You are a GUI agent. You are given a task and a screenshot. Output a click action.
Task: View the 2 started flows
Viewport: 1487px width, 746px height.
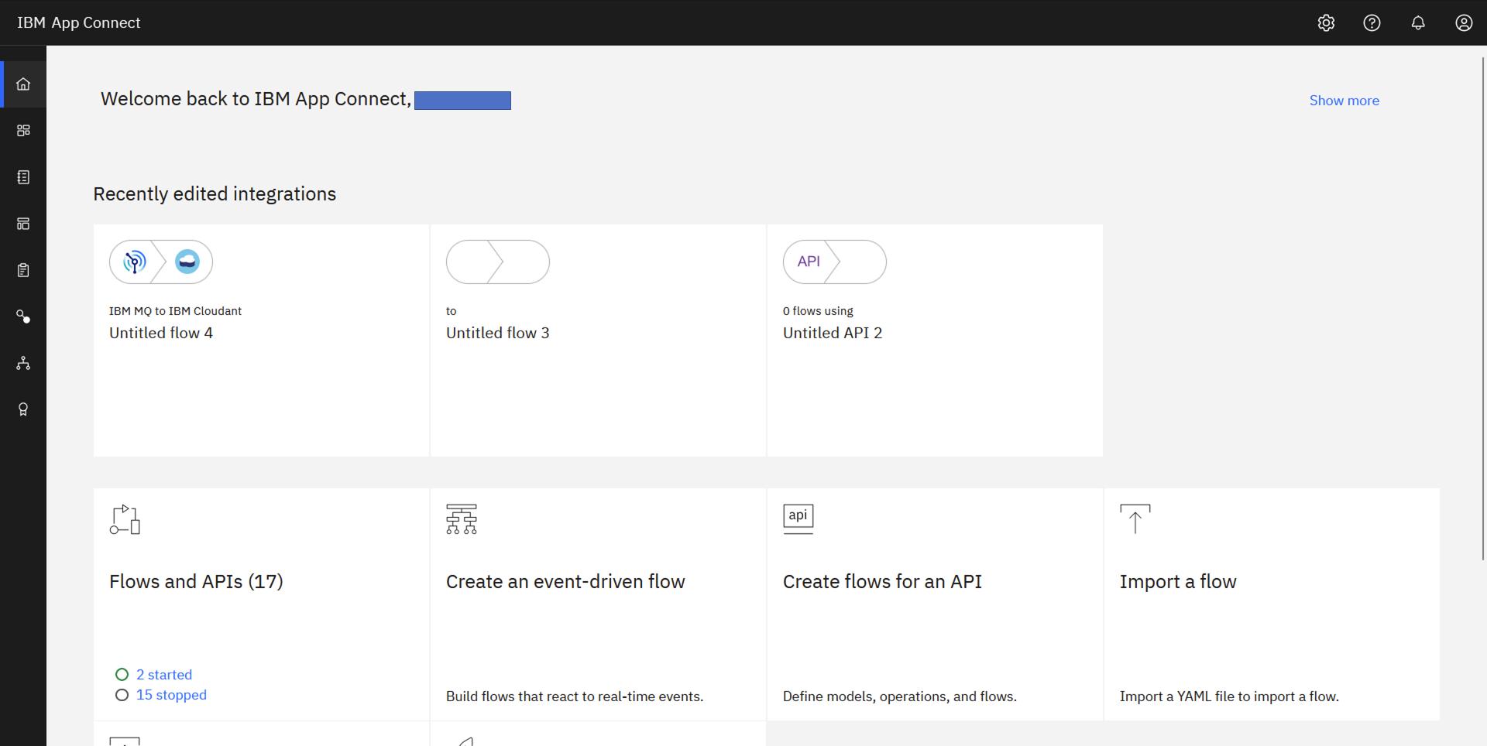(164, 675)
